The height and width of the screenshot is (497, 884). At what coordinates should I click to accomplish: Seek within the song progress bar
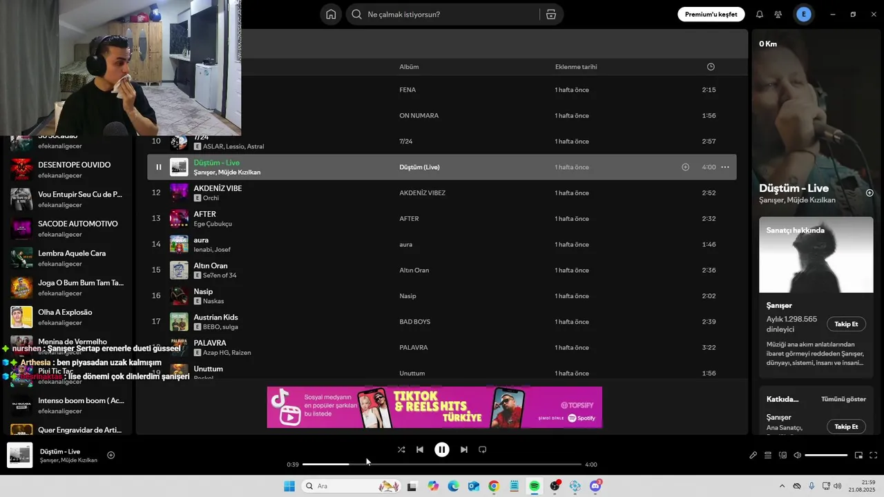point(442,465)
